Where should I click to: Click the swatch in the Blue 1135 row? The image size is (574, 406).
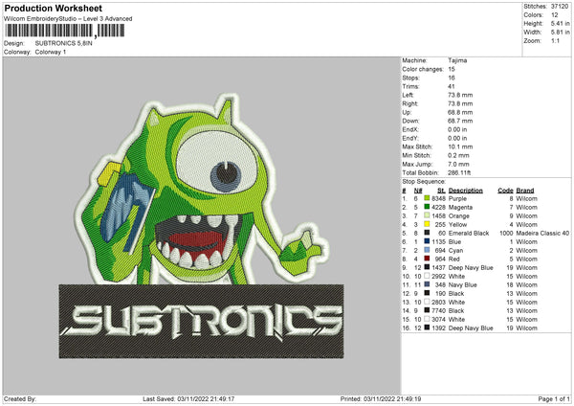click(x=427, y=241)
